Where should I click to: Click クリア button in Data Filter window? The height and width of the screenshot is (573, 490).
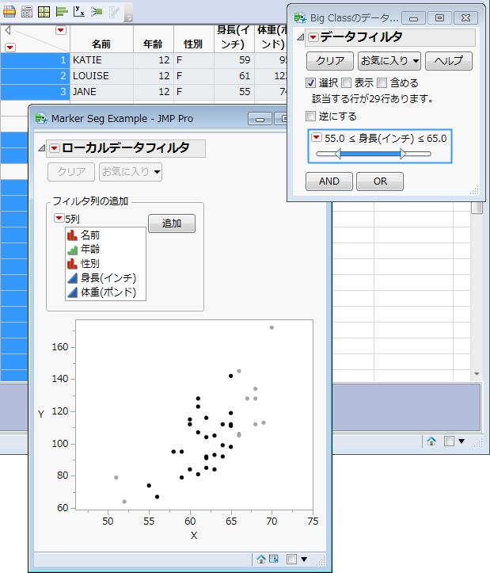330,61
